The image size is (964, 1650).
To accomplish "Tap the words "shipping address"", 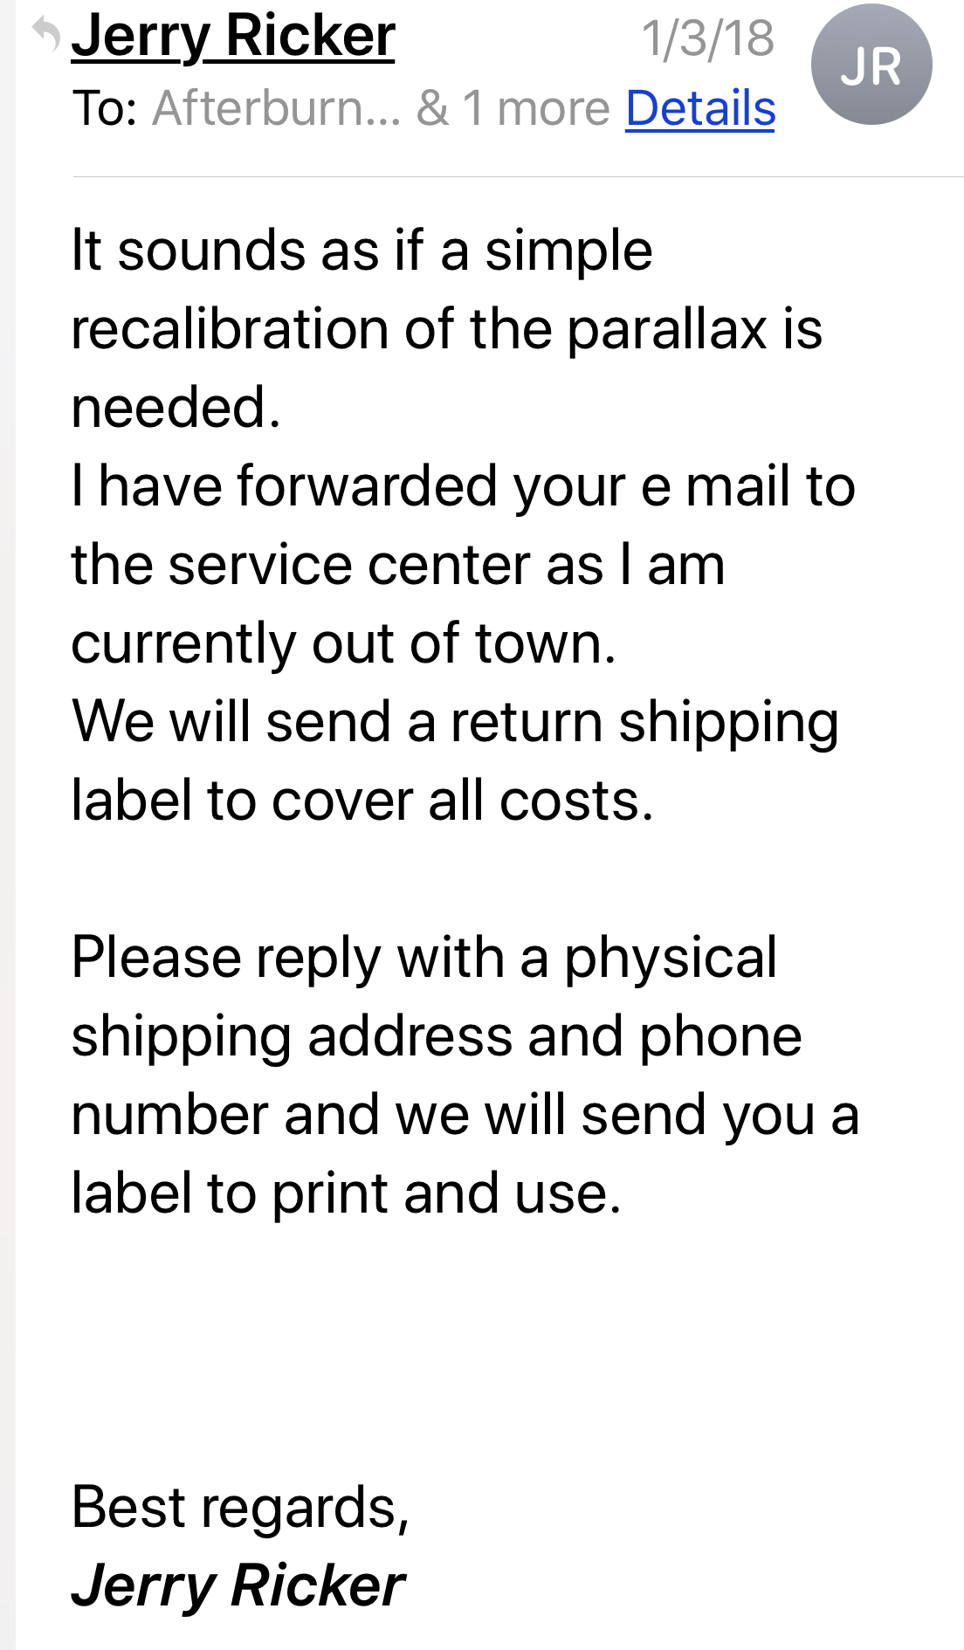I will click(x=291, y=1036).
